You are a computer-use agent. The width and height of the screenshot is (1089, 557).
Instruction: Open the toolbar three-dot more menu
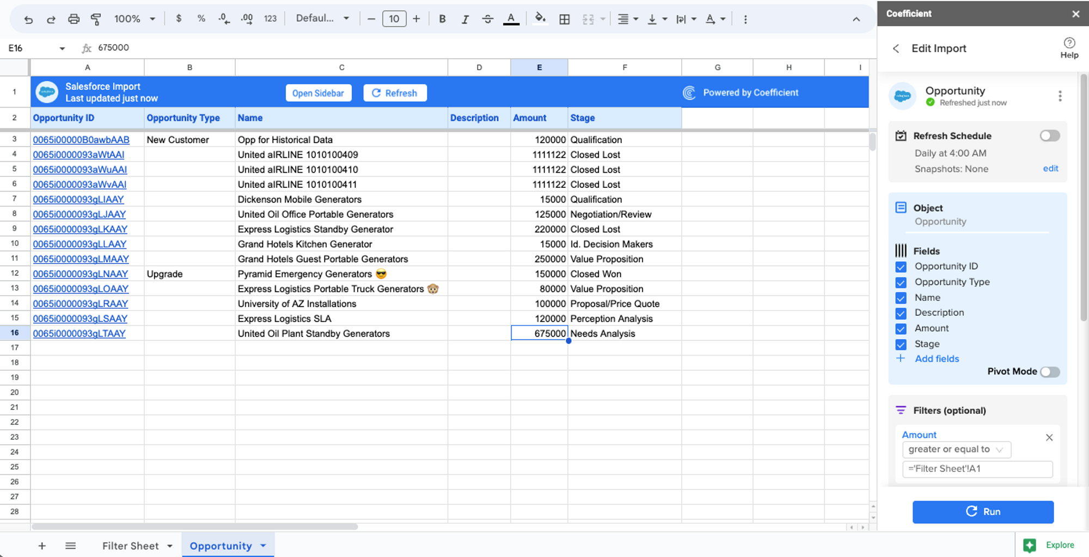[x=745, y=19]
